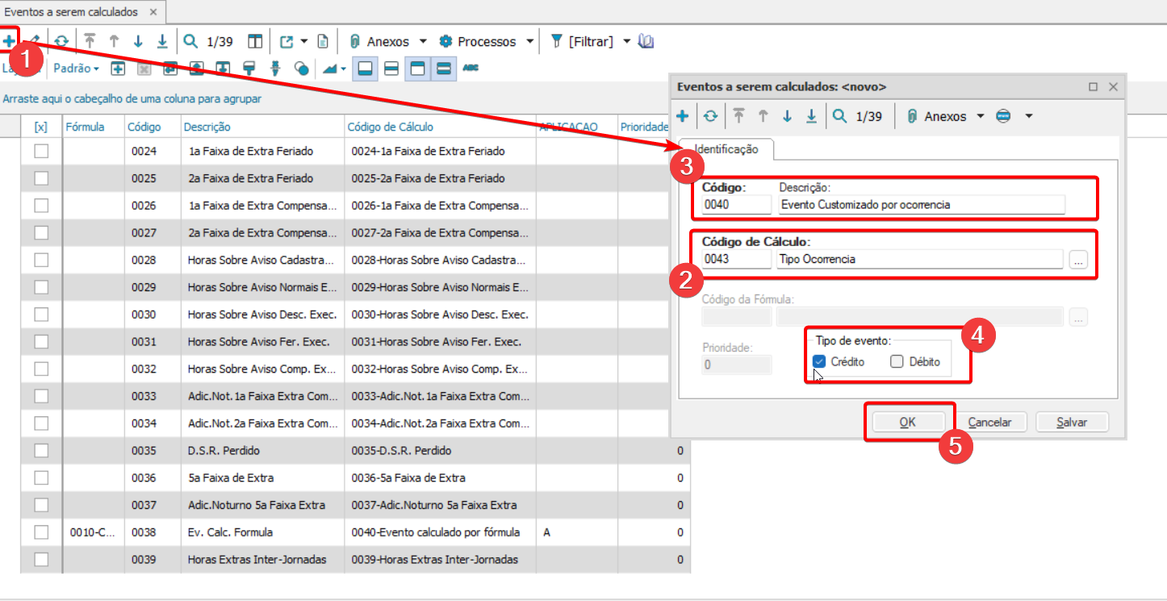The width and height of the screenshot is (1167, 601).
Task: Click the OK button
Action: pos(908,422)
